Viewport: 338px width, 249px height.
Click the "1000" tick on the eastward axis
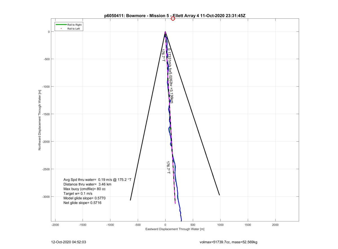(x=220, y=225)
